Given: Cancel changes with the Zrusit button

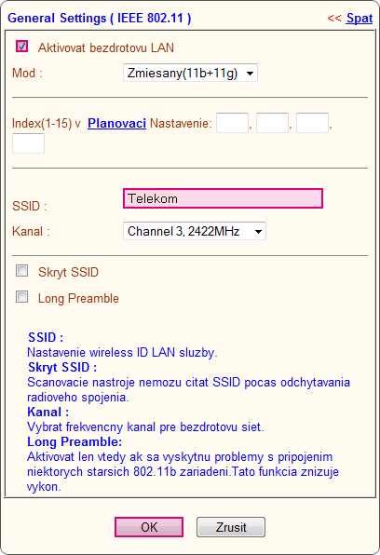Looking at the screenshot, I should click(x=231, y=527).
